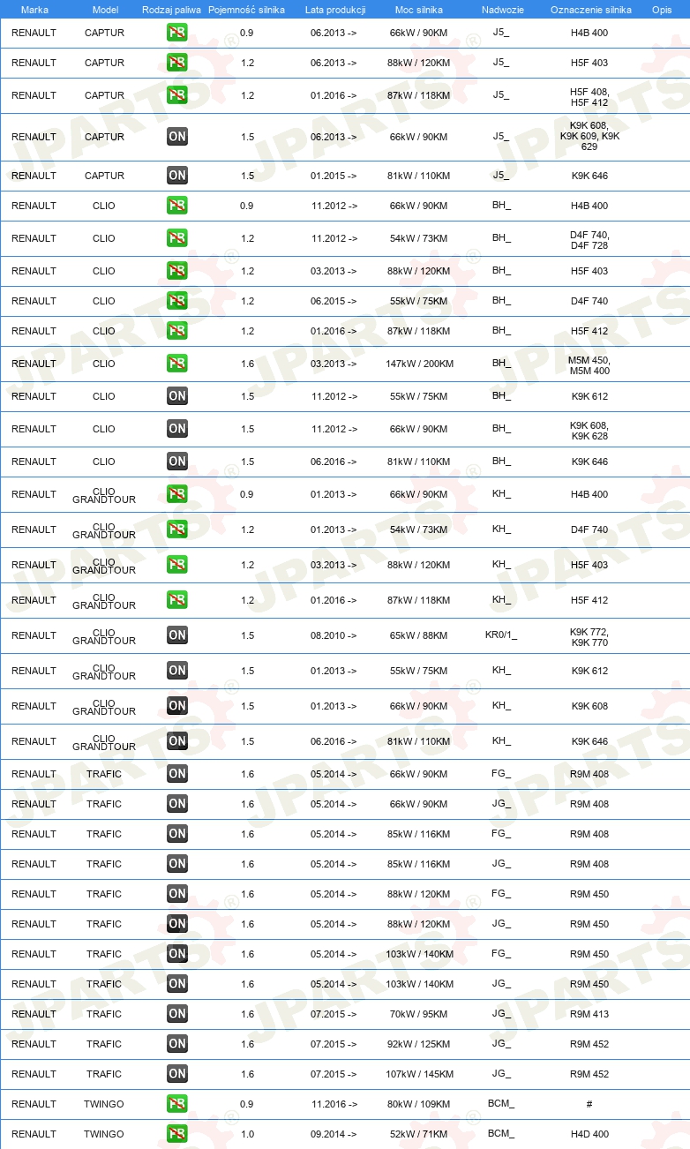The width and height of the screenshot is (690, 1149).
Task: Select the '#' engine code in TWINGO row
Action: (x=589, y=1104)
